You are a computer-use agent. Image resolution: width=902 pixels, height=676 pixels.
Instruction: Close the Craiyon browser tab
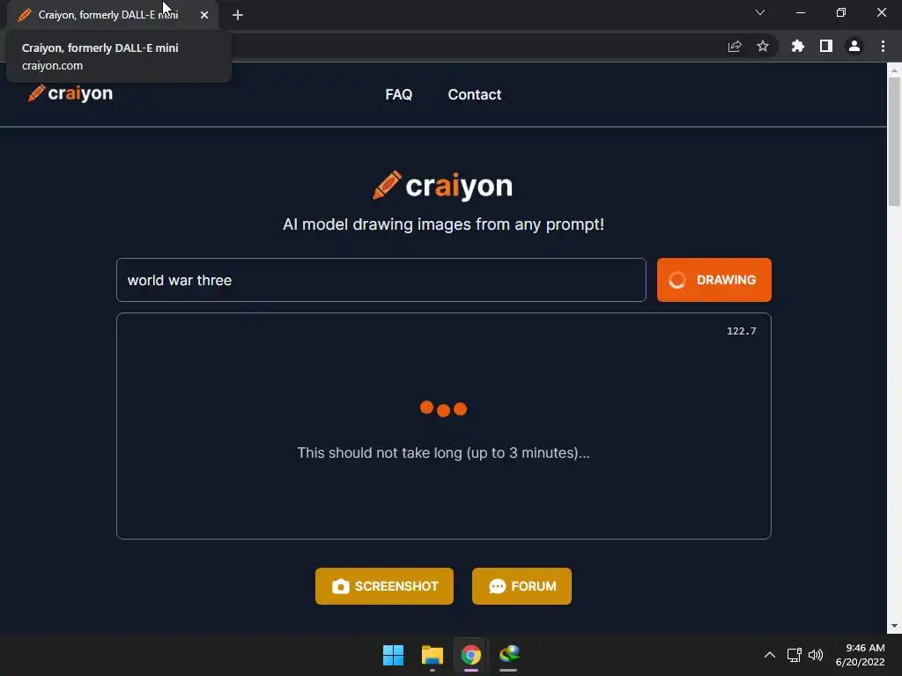click(x=204, y=15)
